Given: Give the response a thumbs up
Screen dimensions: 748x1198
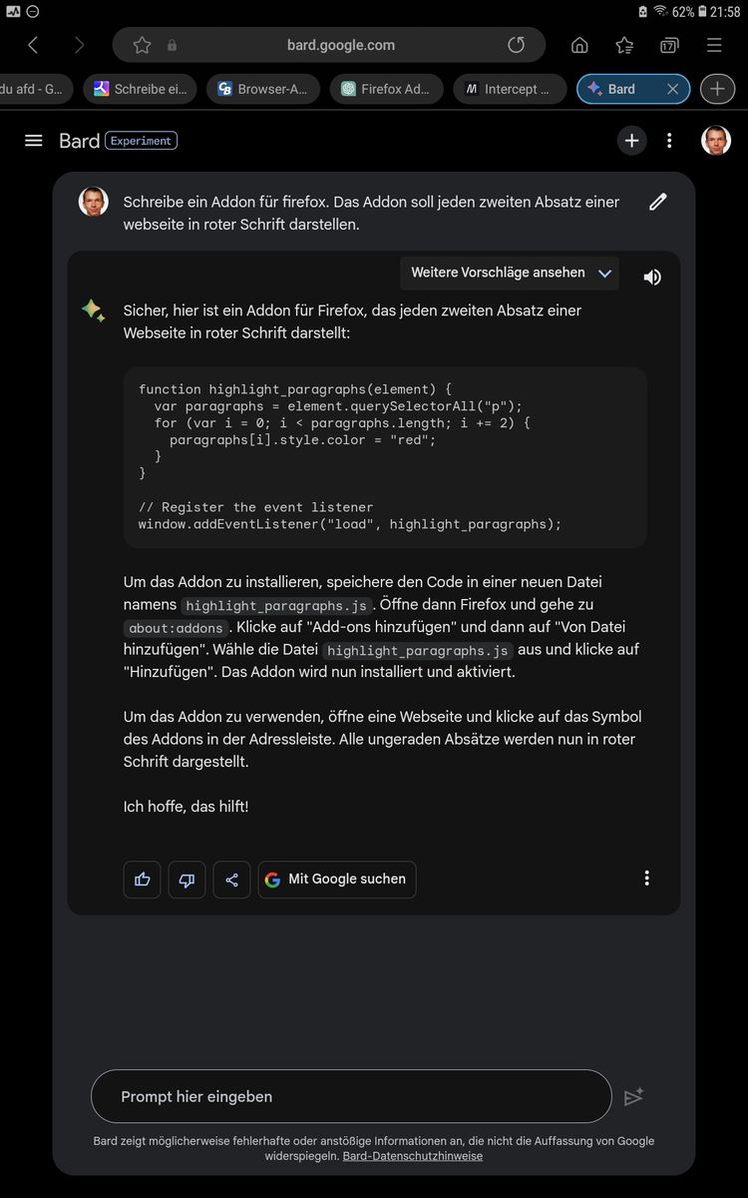Looking at the screenshot, I should coord(142,880).
